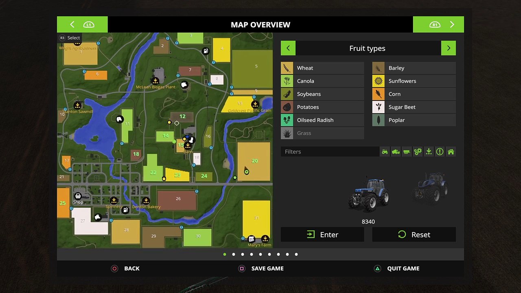
Task: Click Save Game
Action: pyautogui.click(x=261, y=269)
